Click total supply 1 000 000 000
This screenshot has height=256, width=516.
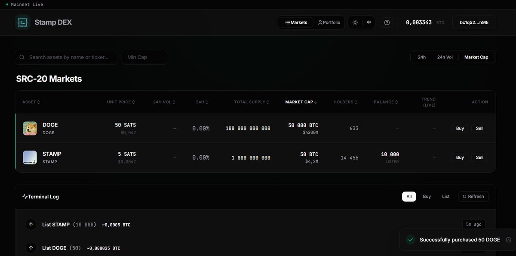[251, 157]
